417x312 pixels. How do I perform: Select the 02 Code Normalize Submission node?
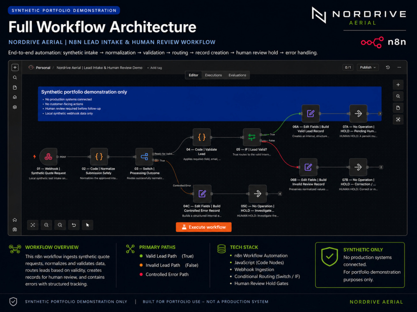[99, 157]
